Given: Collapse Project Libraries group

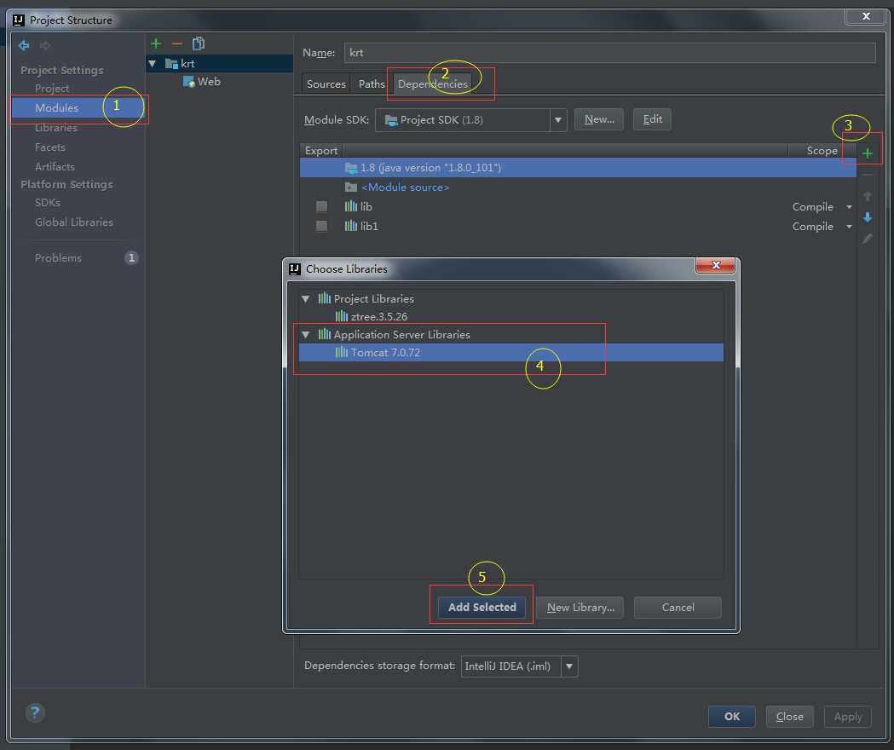Looking at the screenshot, I should pyautogui.click(x=306, y=299).
